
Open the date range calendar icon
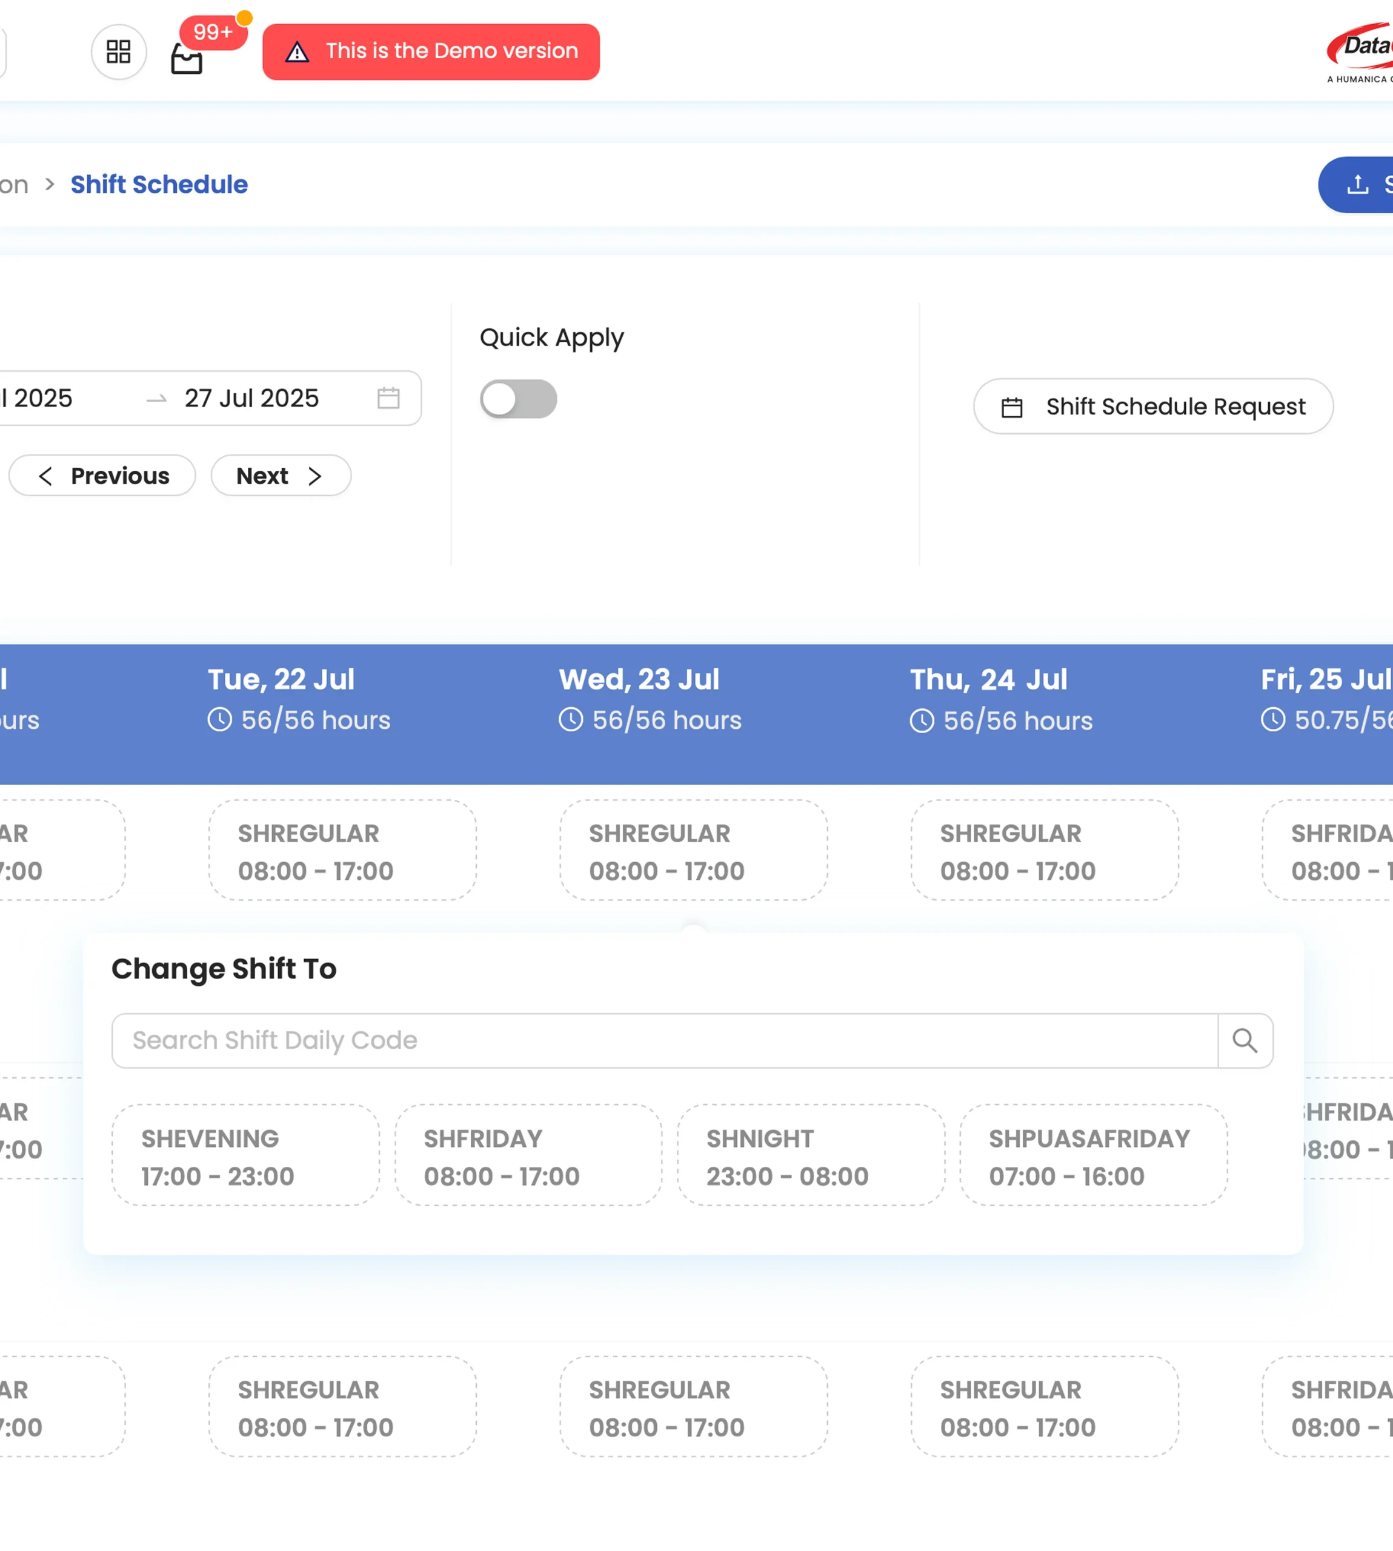(389, 398)
